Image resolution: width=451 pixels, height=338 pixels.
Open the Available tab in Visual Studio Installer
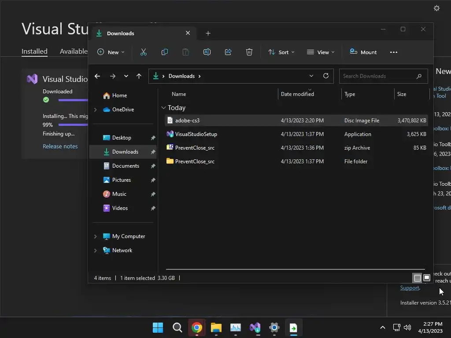74,51
